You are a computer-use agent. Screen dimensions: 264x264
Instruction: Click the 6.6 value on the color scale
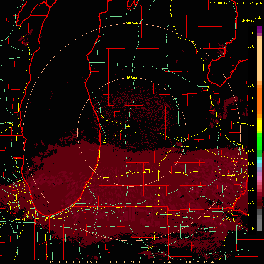(251, 85)
